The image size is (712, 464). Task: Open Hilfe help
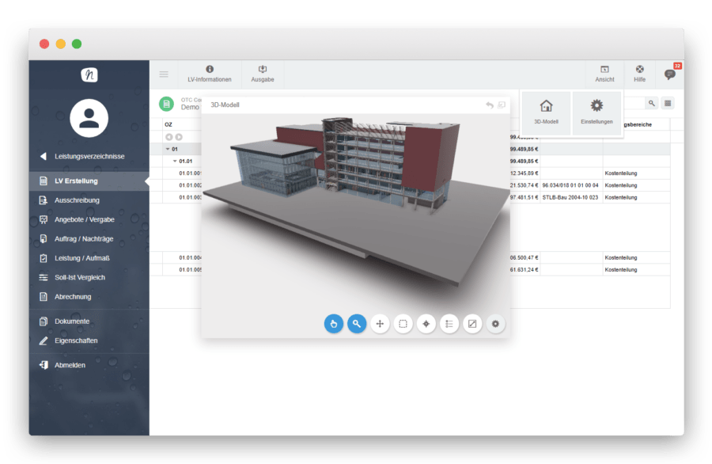640,74
